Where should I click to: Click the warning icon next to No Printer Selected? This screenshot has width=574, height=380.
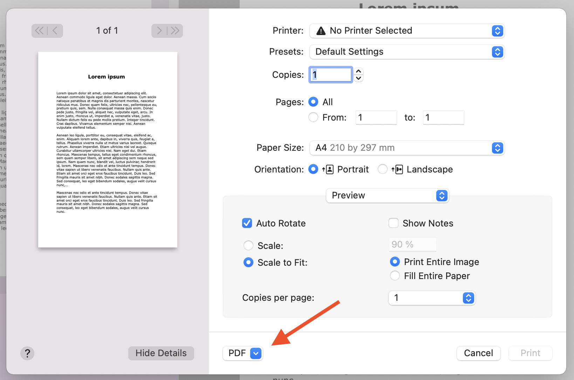coord(321,31)
